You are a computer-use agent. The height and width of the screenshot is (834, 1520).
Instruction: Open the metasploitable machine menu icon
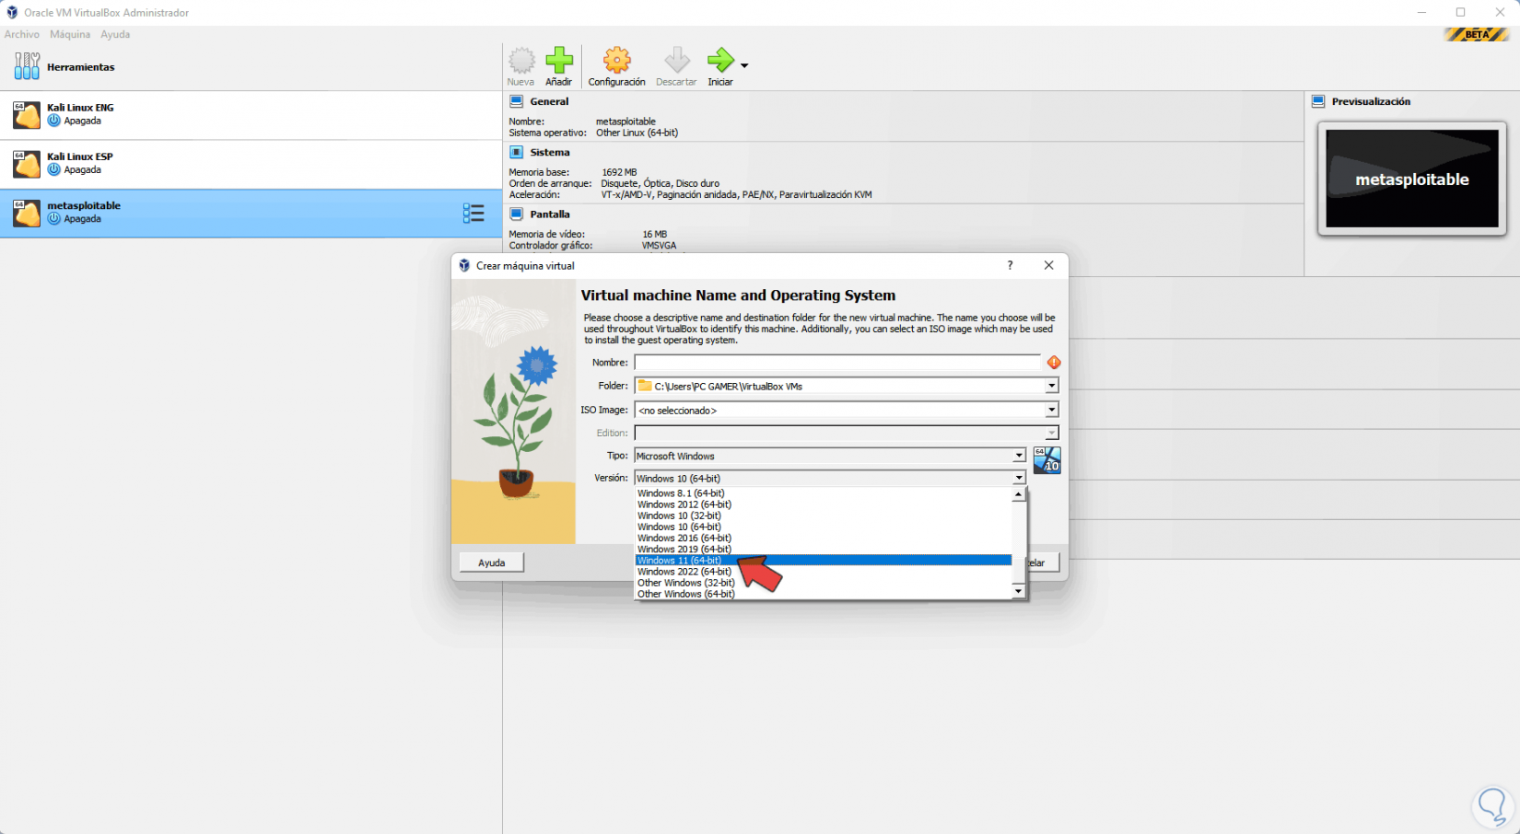(x=474, y=214)
